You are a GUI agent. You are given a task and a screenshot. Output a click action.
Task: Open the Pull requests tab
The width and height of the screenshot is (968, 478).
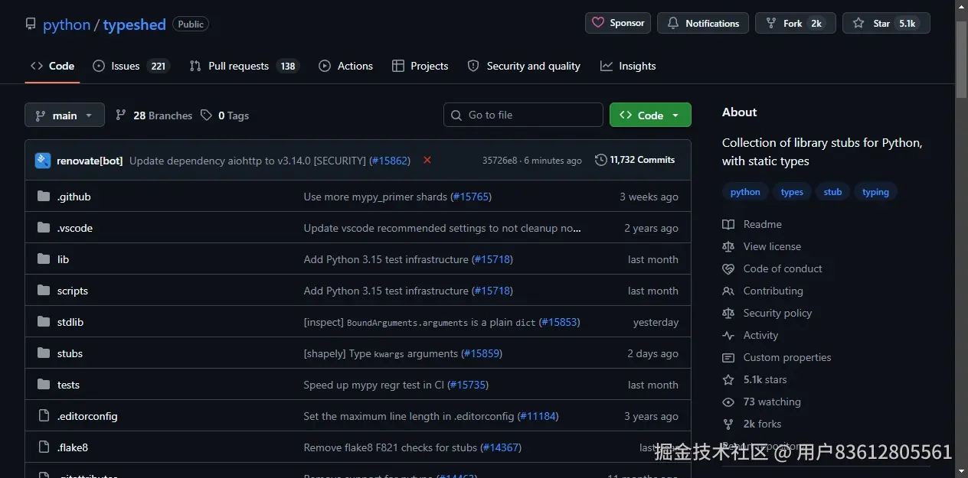pyautogui.click(x=244, y=66)
